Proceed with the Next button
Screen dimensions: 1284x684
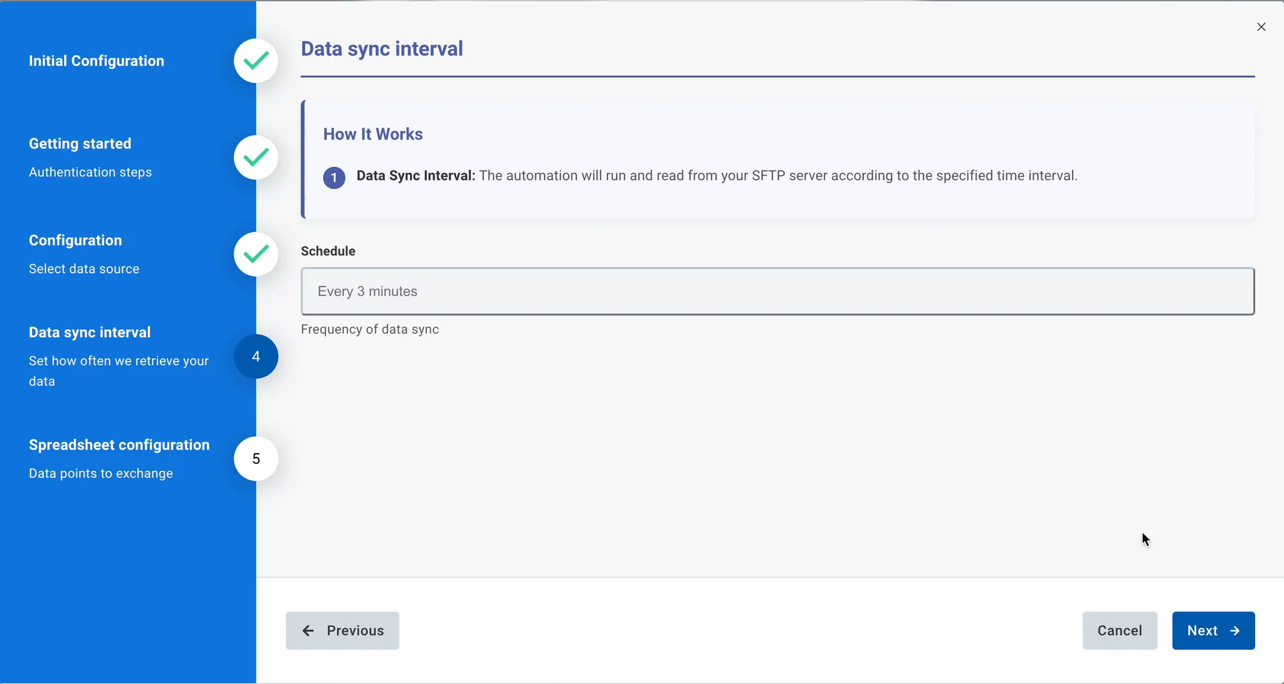point(1213,630)
